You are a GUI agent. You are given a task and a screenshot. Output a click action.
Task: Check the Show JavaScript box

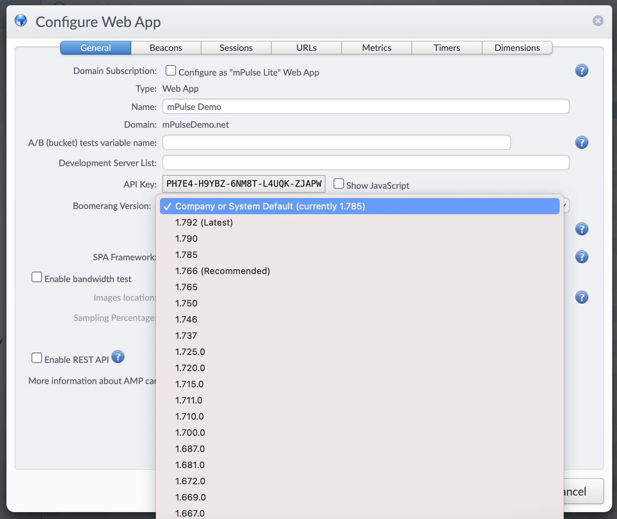339,184
